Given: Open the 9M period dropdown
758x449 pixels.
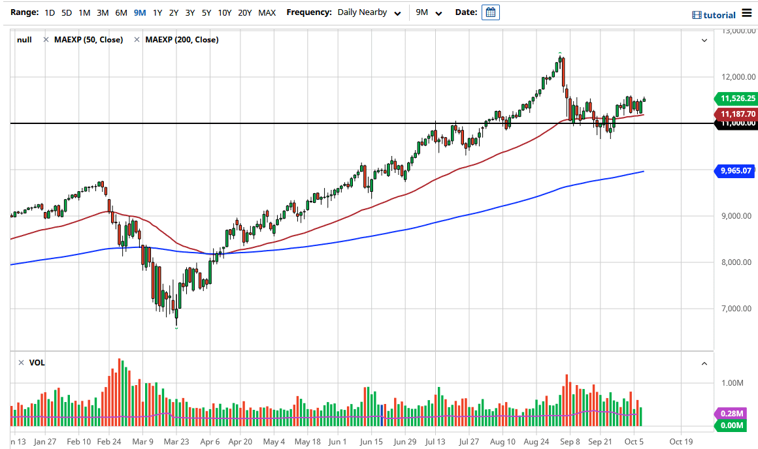Looking at the screenshot, I should pyautogui.click(x=429, y=12).
